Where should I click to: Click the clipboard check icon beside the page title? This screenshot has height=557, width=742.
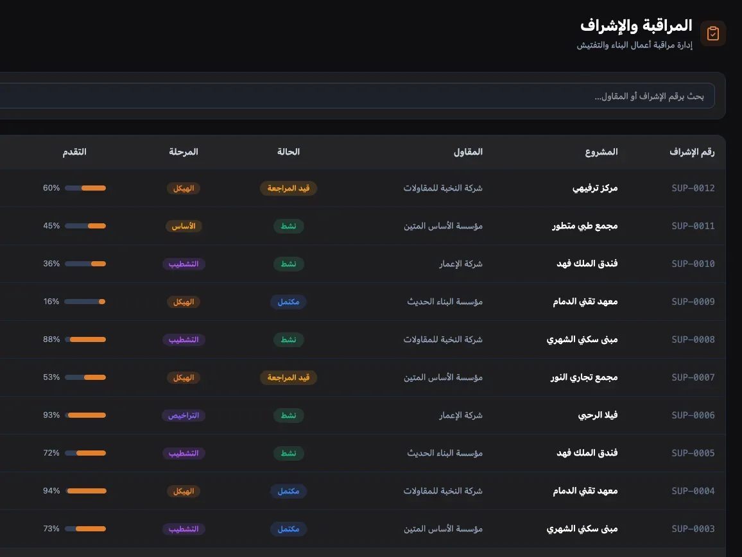[712, 33]
